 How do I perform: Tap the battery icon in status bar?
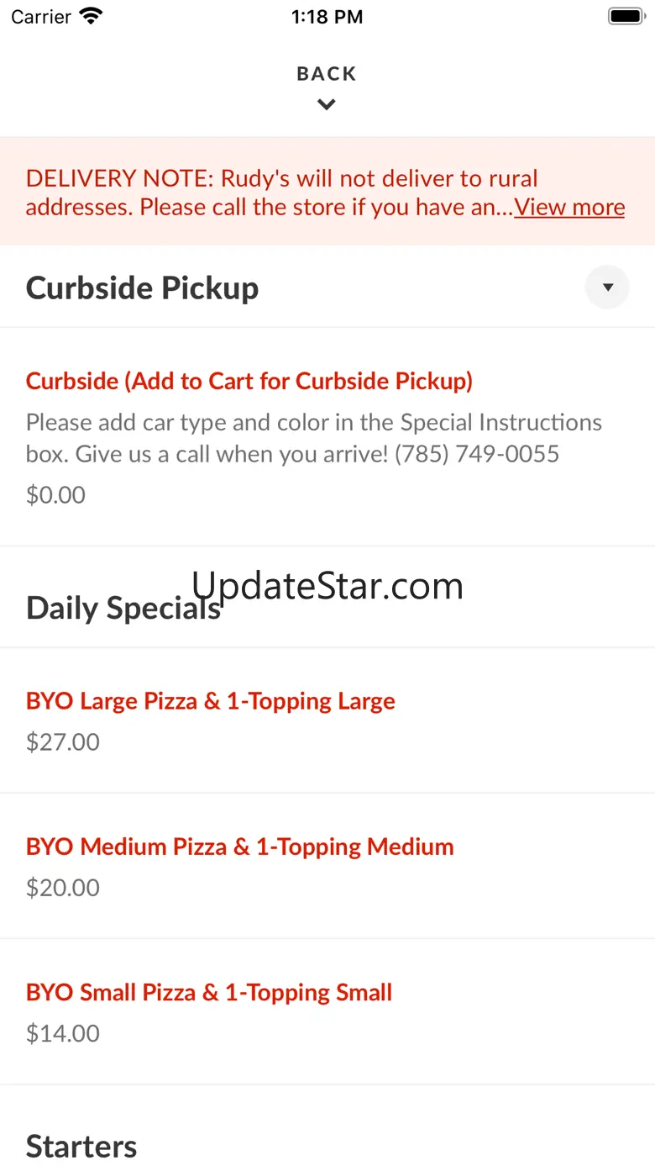(x=625, y=17)
